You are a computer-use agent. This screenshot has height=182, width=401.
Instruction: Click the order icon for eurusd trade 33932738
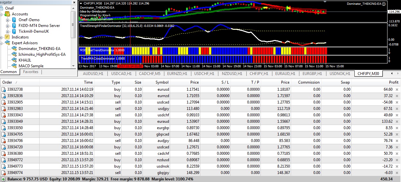pos(3,89)
